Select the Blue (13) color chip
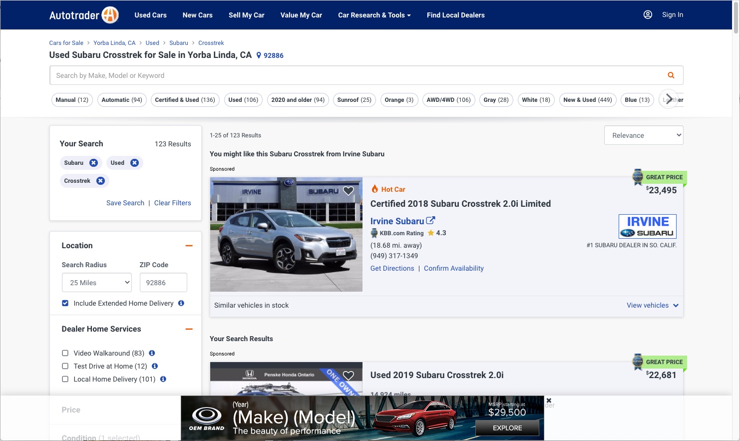This screenshot has width=740, height=441. point(637,100)
